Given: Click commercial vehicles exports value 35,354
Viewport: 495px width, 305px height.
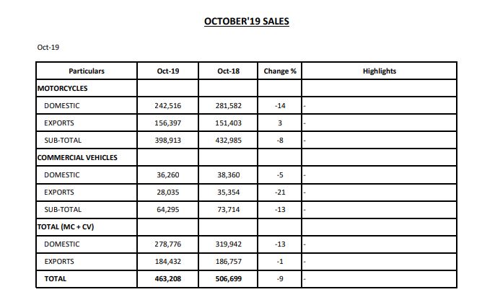Looking at the screenshot, I should point(228,193).
